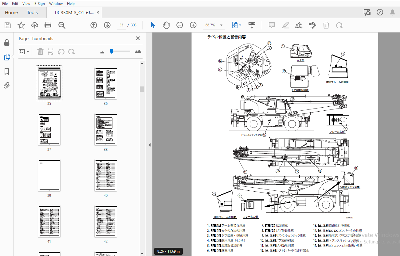Rotate the view with the toolbar rotate icon
400x256 pixels.
coord(339,25)
